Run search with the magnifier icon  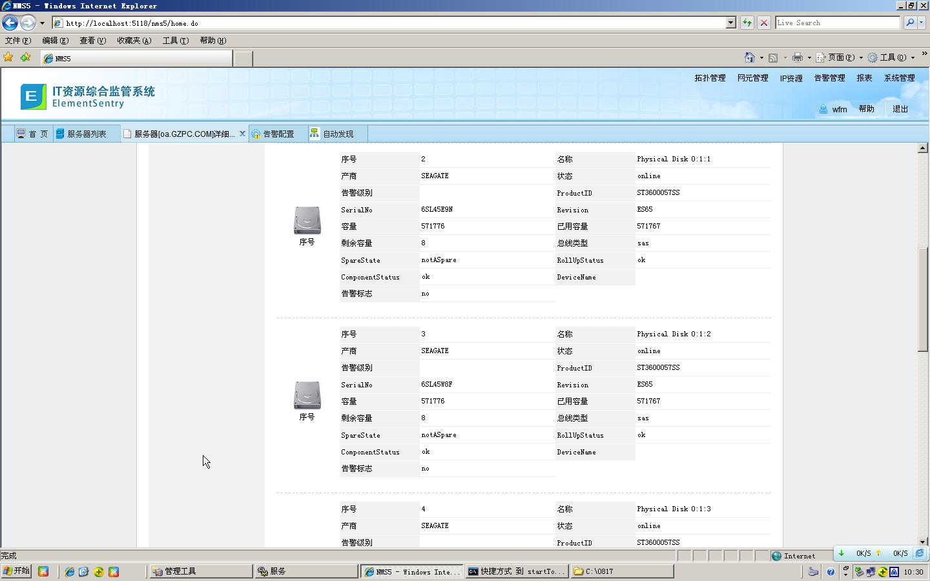pyautogui.click(x=910, y=23)
